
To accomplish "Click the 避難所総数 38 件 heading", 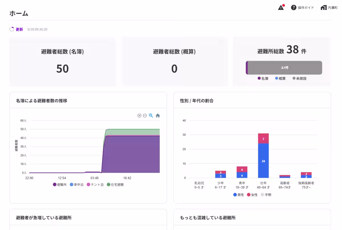I will click(x=282, y=50).
